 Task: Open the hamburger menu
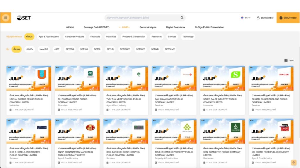(6, 18)
